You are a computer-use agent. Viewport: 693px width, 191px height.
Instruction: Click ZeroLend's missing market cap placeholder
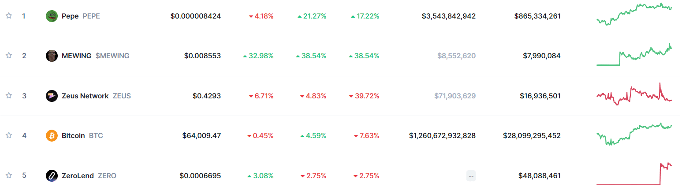(x=471, y=176)
